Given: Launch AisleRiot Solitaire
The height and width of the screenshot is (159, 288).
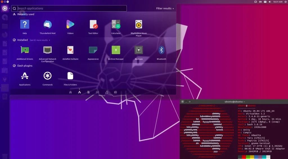Looking at the screenshot, I should tap(70, 50).
